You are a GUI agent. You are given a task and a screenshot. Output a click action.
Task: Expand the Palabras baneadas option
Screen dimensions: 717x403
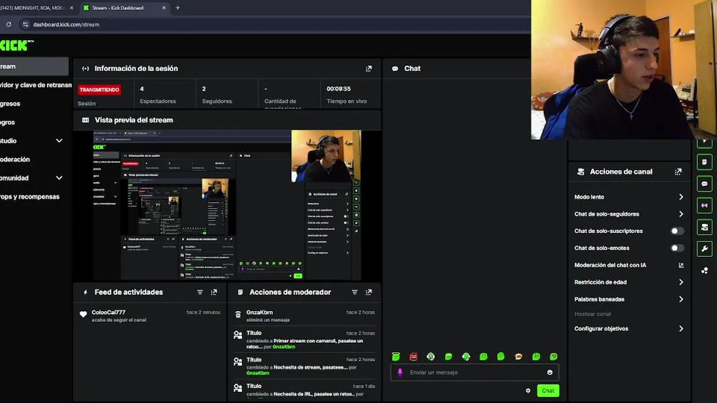point(681,299)
